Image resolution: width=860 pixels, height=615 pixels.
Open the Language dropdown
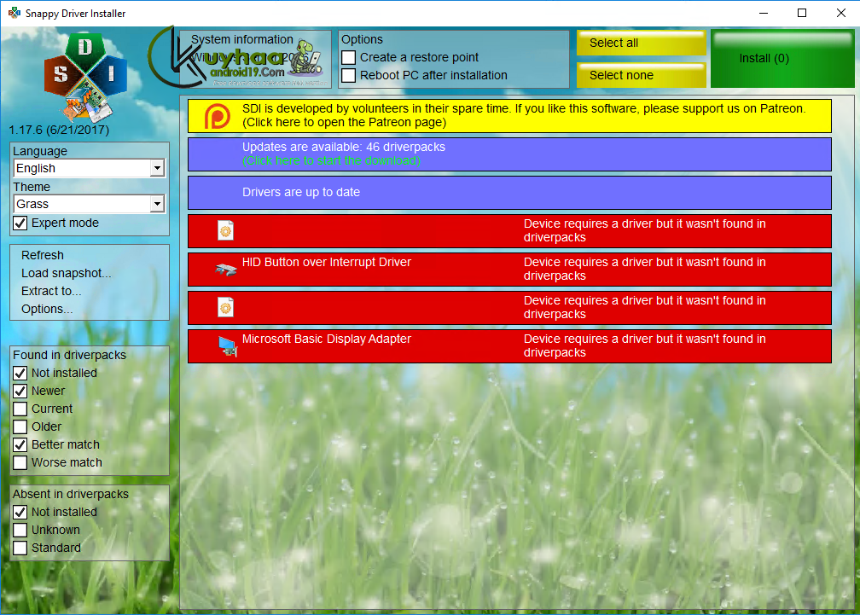(x=89, y=168)
